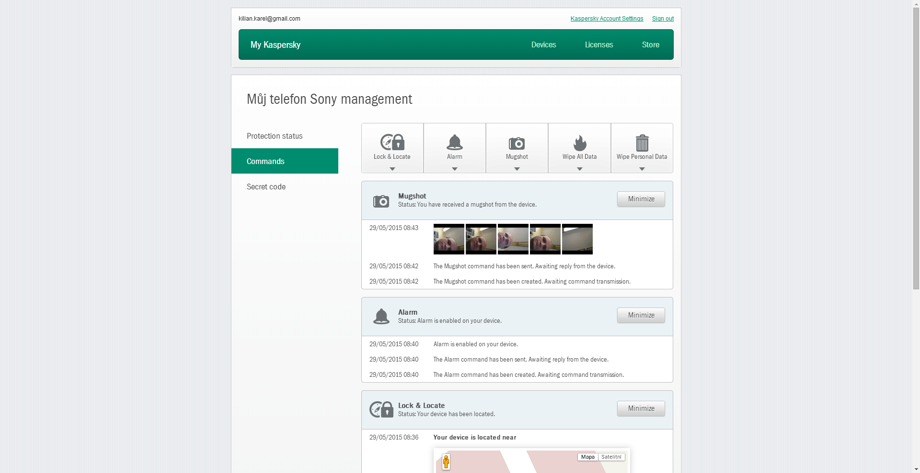The height and width of the screenshot is (473, 920).
Task: Click camera icon in Mugshot panel header
Action: click(x=381, y=201)
